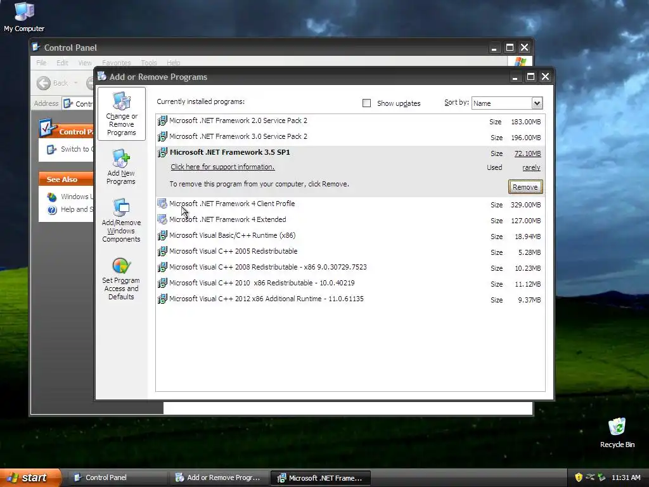Open My Computer desktop icon
649x487 pixels.
coord(24,17)
